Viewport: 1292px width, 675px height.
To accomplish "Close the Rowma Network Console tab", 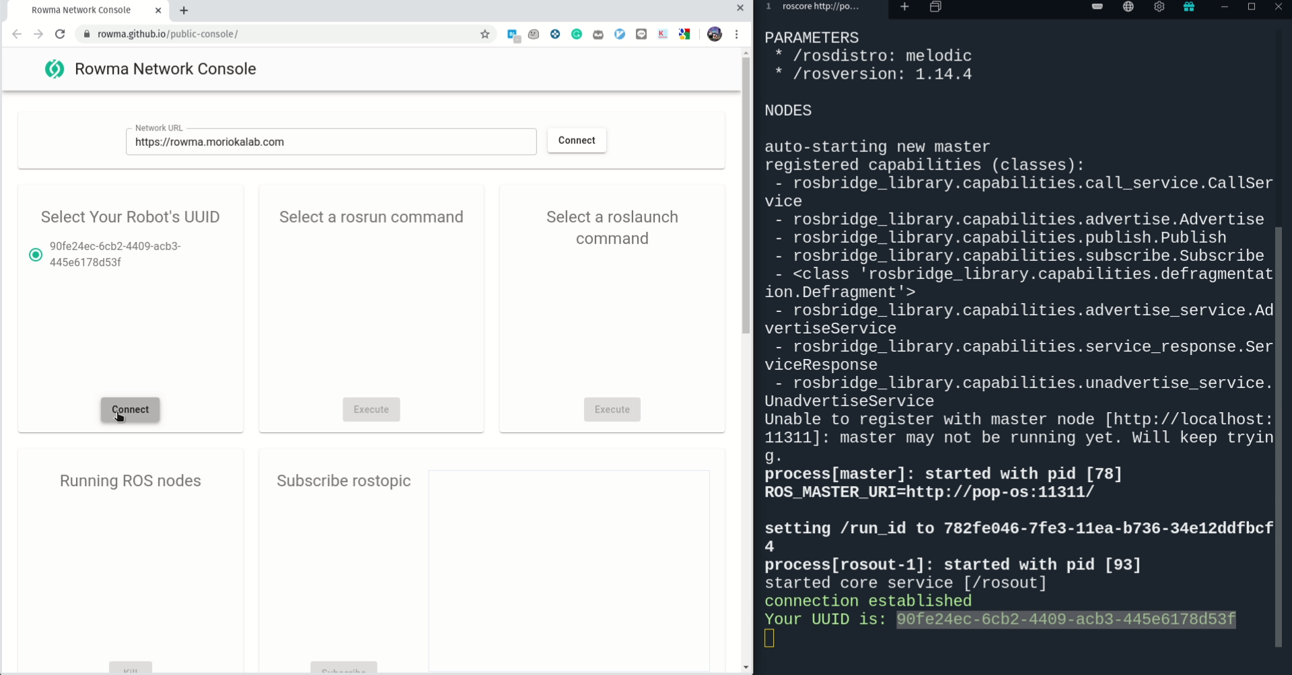I will pyautogui.click(x=158, y=10).
